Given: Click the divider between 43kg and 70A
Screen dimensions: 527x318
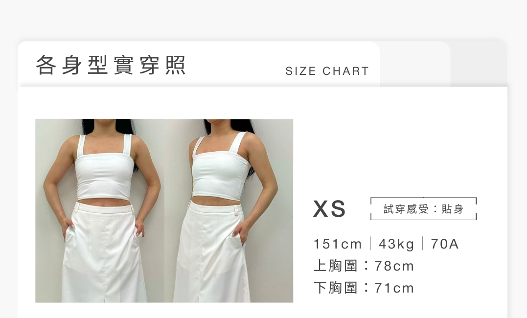Looking at the screenshot, I should click(422, 243).
